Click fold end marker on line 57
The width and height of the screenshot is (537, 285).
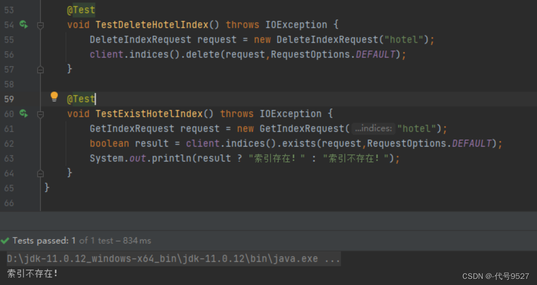coord(40,69)
